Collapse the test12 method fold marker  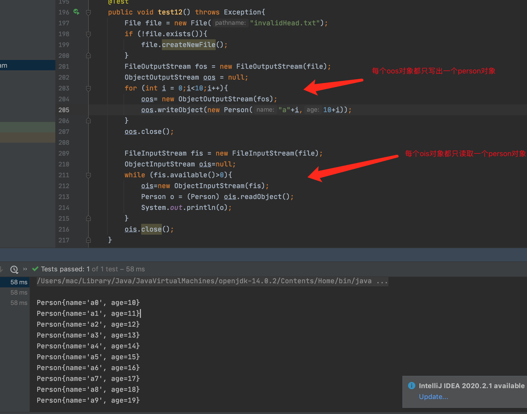(88, 12)
